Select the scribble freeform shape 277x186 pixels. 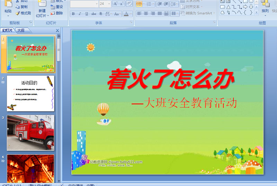pos(228,12)
